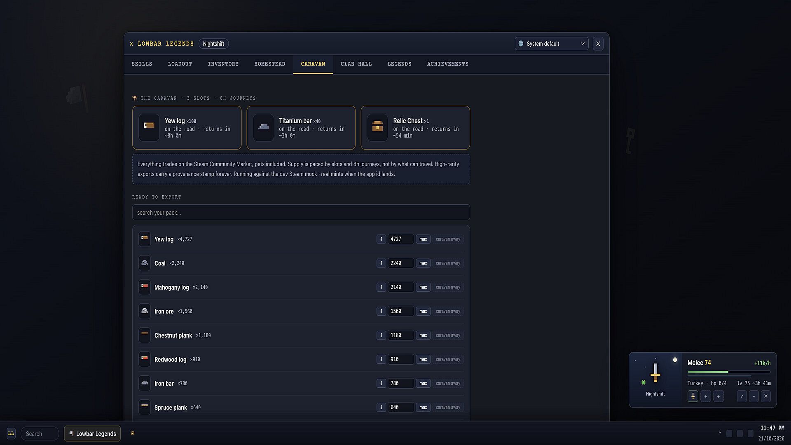Click the Iron bar item icon
791x445 pixels.
click(x=145, y=383)
